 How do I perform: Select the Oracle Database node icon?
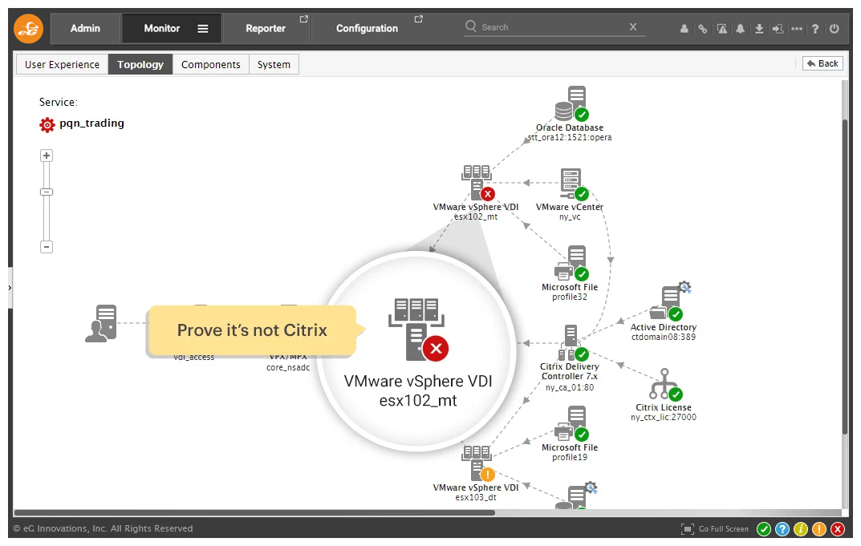pyautogui.click(x=571, y=103)
